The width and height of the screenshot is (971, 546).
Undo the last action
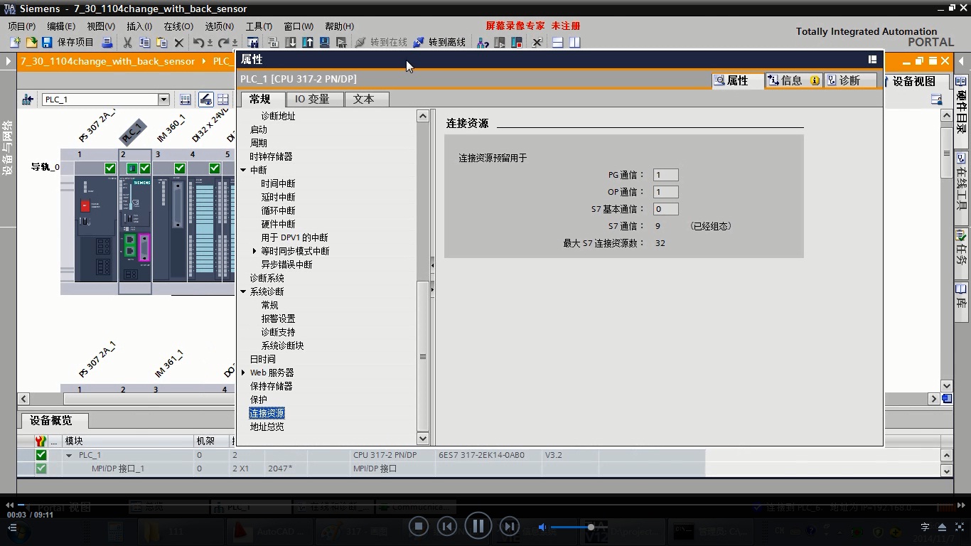[x=199, y=43]
